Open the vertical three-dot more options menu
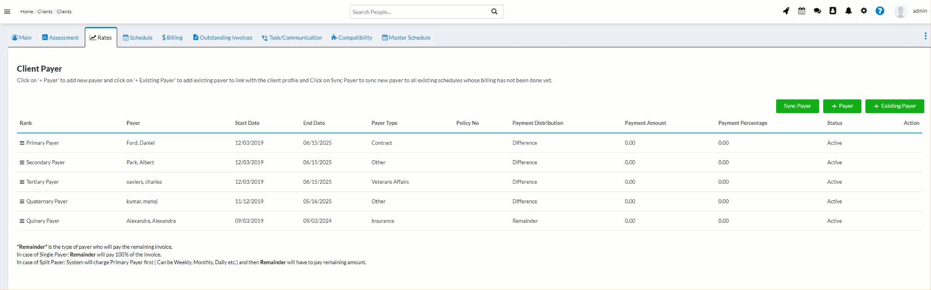The width and height of the screenshot is (931, 290). pos(925,36)
